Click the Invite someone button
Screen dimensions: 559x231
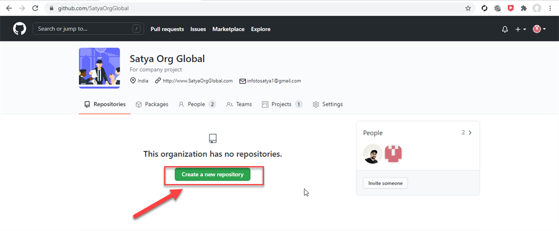click(385, 183)
